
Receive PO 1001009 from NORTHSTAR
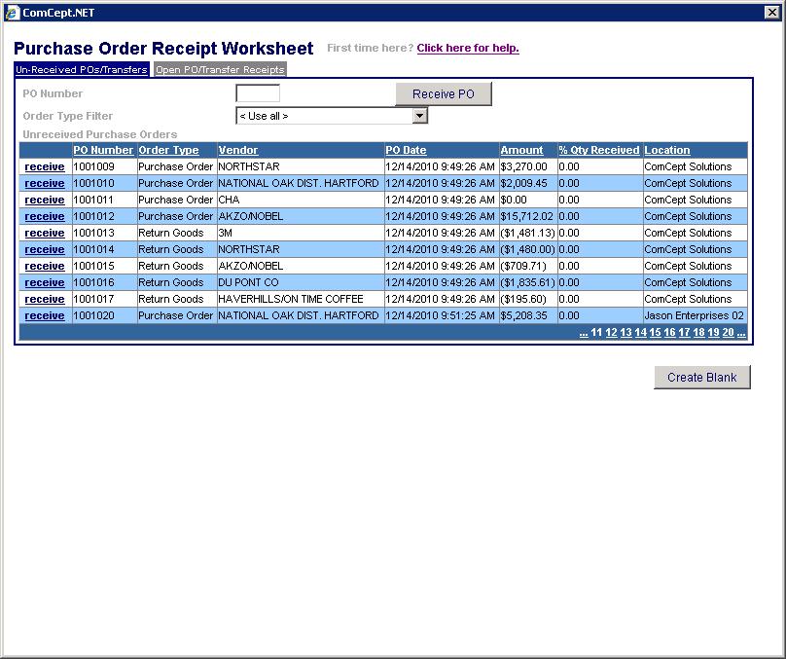tap(45, 167)
